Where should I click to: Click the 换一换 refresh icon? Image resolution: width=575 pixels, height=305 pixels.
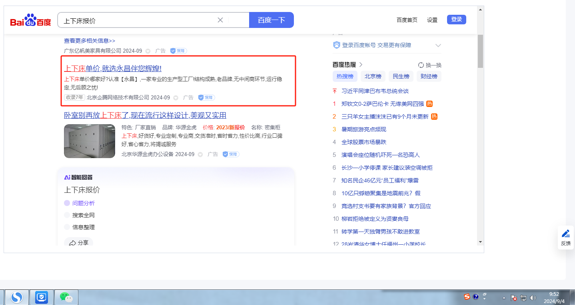coord(421,65)
